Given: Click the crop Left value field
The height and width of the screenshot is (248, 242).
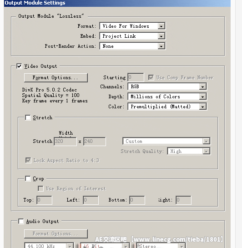Looking at the screenshot, I should tap(91, 200).
